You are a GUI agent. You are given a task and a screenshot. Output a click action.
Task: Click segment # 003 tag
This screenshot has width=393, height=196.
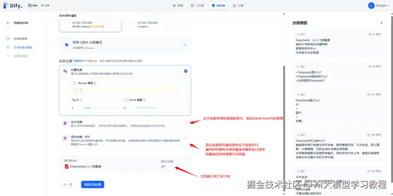click(301, 95)
